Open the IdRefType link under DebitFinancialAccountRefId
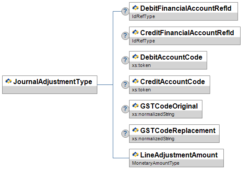This screenshot has height=169, width=250. [x=143, y=16]
